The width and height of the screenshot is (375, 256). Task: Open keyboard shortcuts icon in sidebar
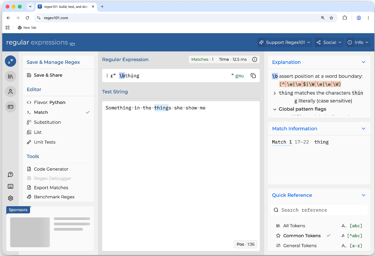(x=11, y=186)
